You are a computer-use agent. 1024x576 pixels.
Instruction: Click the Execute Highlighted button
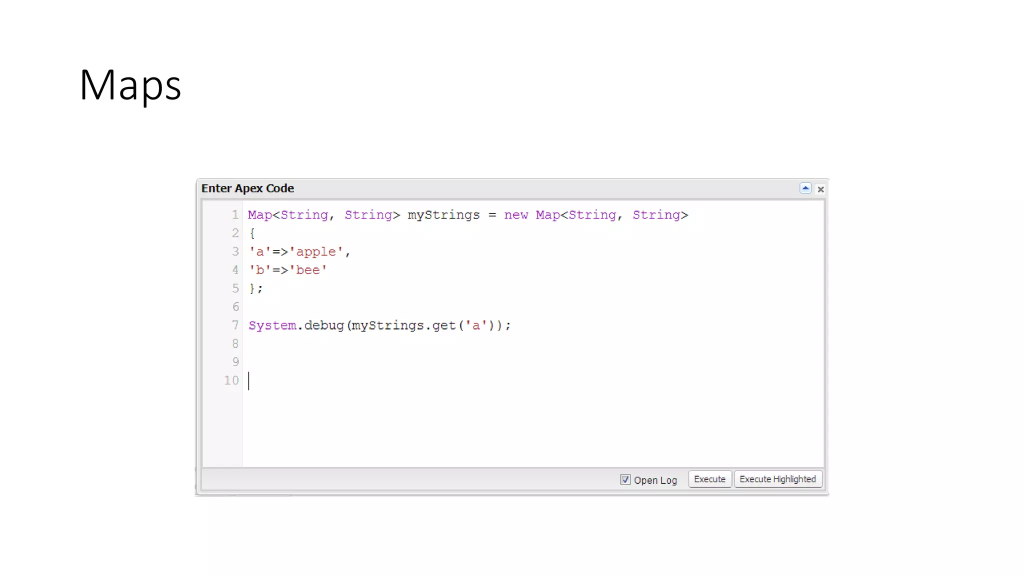(777, 479)
